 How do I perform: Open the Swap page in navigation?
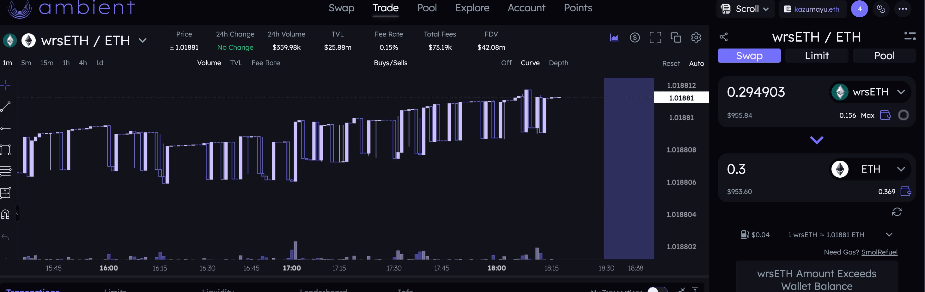coord(341,8)
